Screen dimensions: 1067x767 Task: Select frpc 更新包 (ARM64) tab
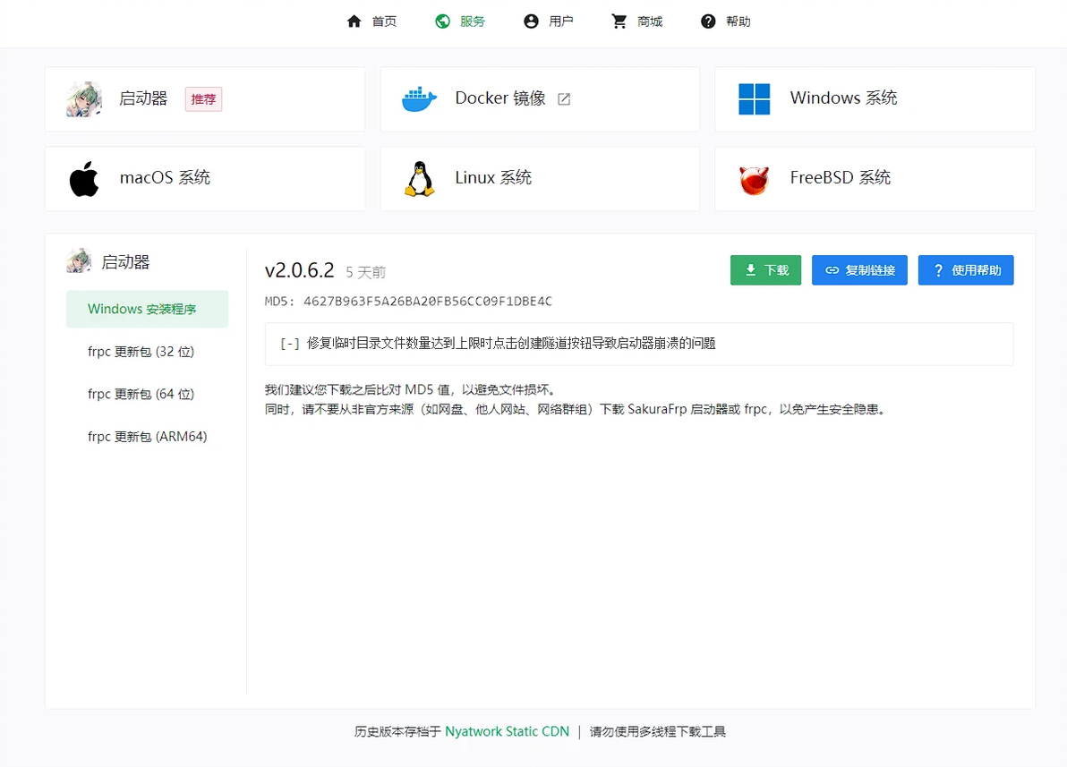tap(147, 437)
